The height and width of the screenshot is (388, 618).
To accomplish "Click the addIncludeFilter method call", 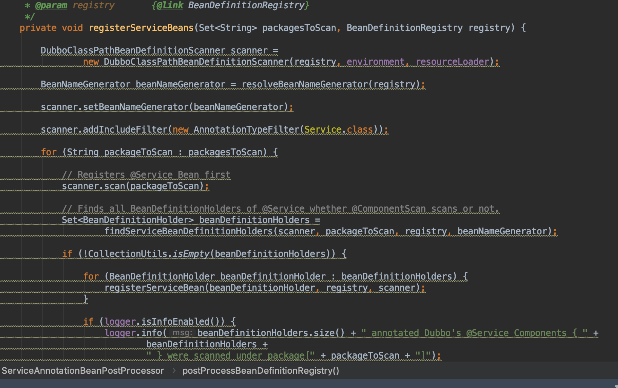I will pos(125,130).
